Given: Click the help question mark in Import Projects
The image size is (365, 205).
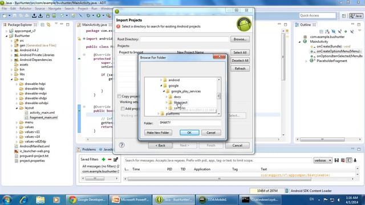Looking at the screenshot, I should pos(121,145).
